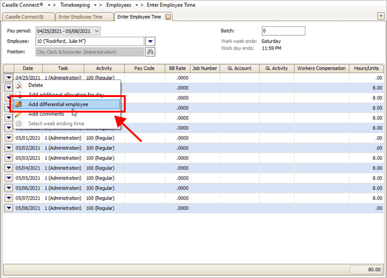Click the Batch input field
Viewport: 387px width, 278px height.
(282, 30)
